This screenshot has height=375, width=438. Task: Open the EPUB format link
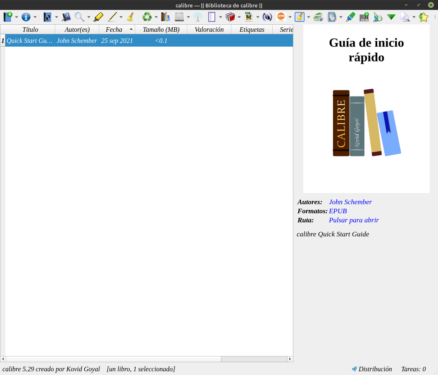pos(338,211)
